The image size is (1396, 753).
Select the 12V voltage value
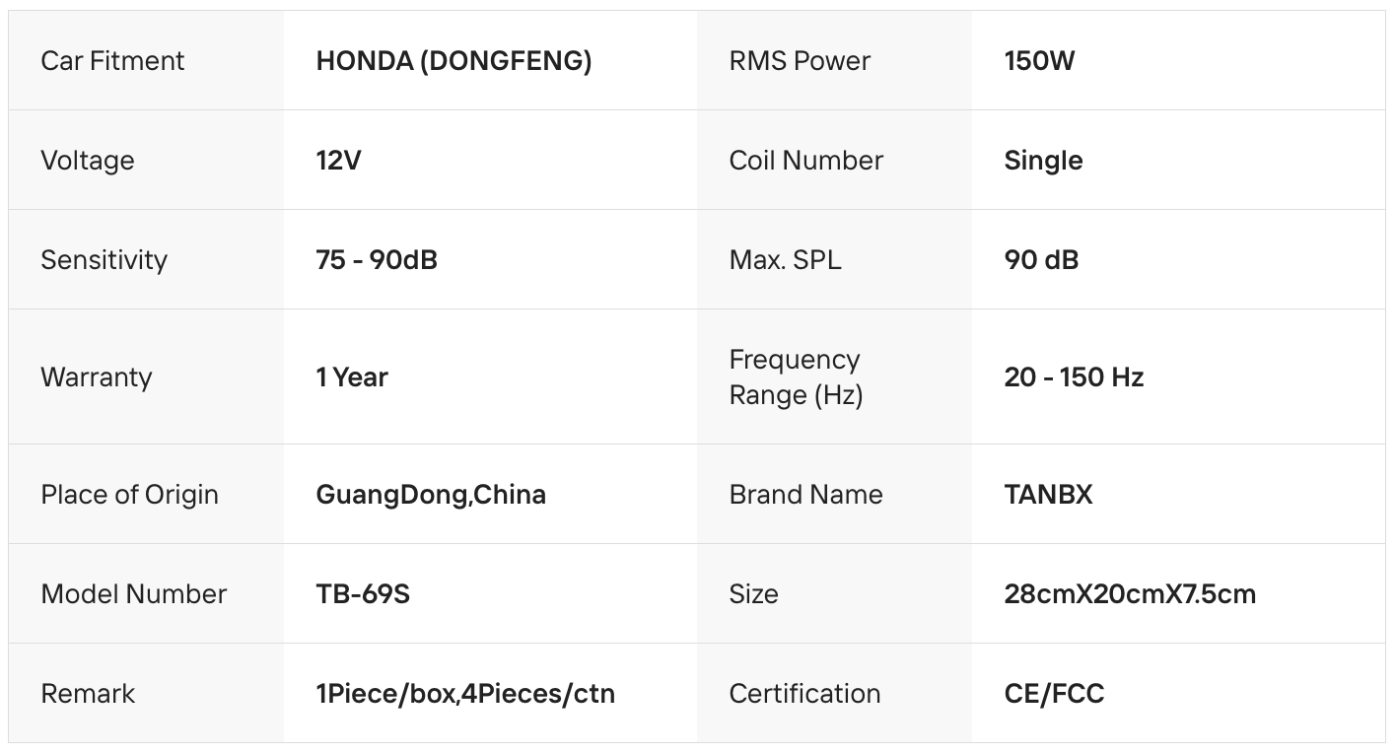[338, 161]
